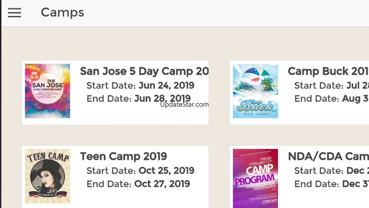Open the San Jose camp poster thumbnail
The image size is (369, 208).
coord(47,91)
